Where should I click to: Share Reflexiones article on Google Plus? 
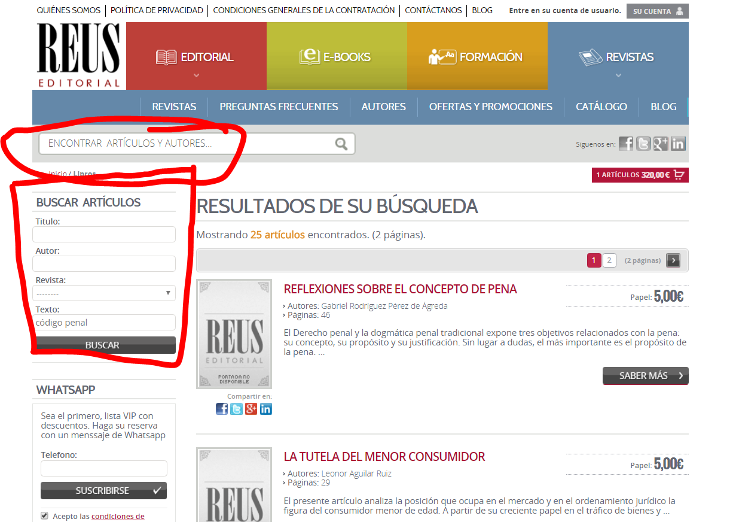pos(251,409)
